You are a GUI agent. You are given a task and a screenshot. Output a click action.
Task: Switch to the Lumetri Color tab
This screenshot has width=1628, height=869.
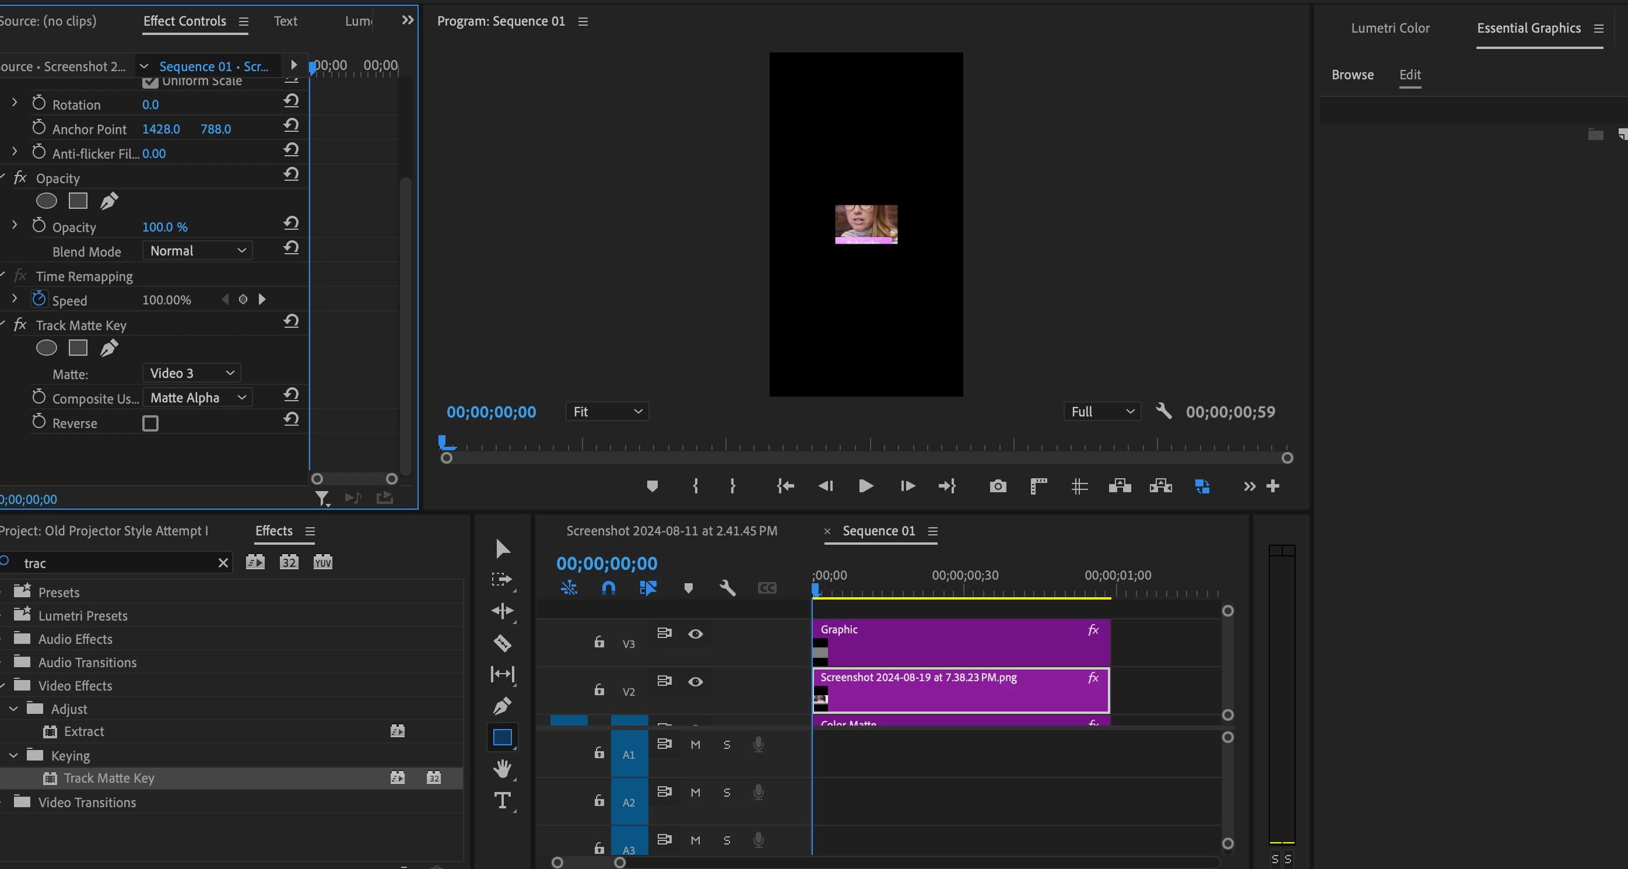pyautogui.click(x=1390, y=28)
